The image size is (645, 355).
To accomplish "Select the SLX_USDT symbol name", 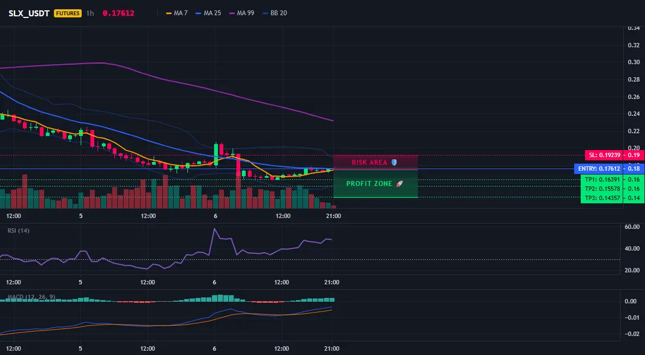I will [29, 13].
